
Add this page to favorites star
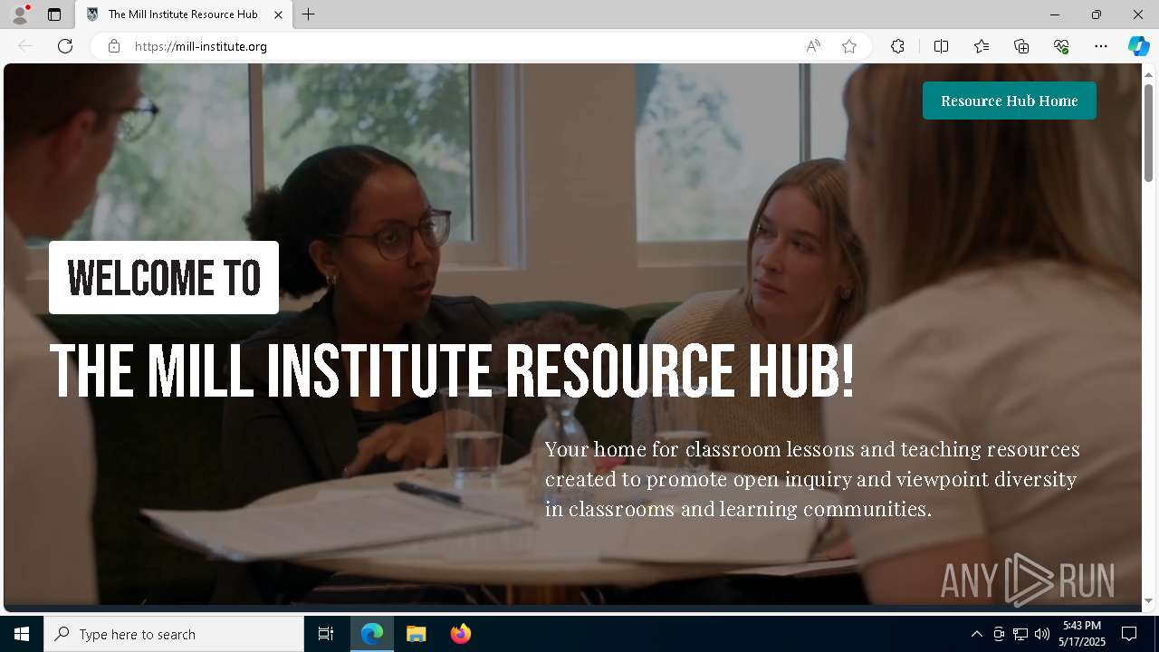click(x=849, y=46)
